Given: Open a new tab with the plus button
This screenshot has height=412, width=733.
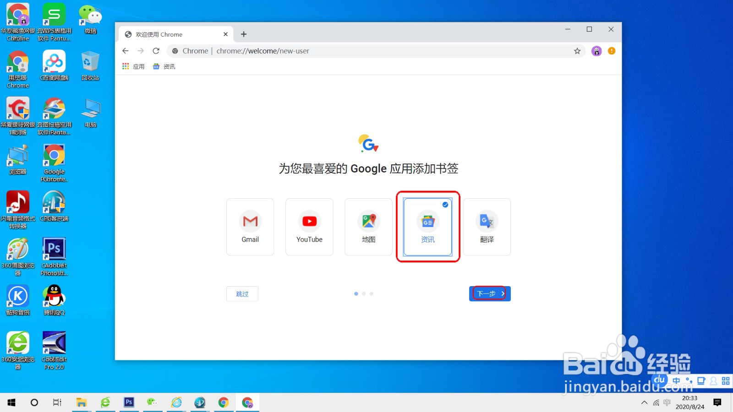Looking at the screenshot, I should coord(243,34).
